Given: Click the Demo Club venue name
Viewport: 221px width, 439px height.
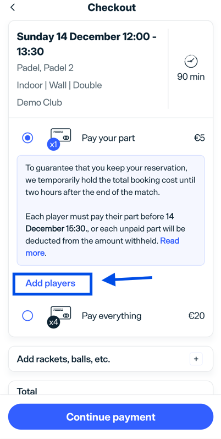Looking at the screenshot, I should [x=40, y=102].
